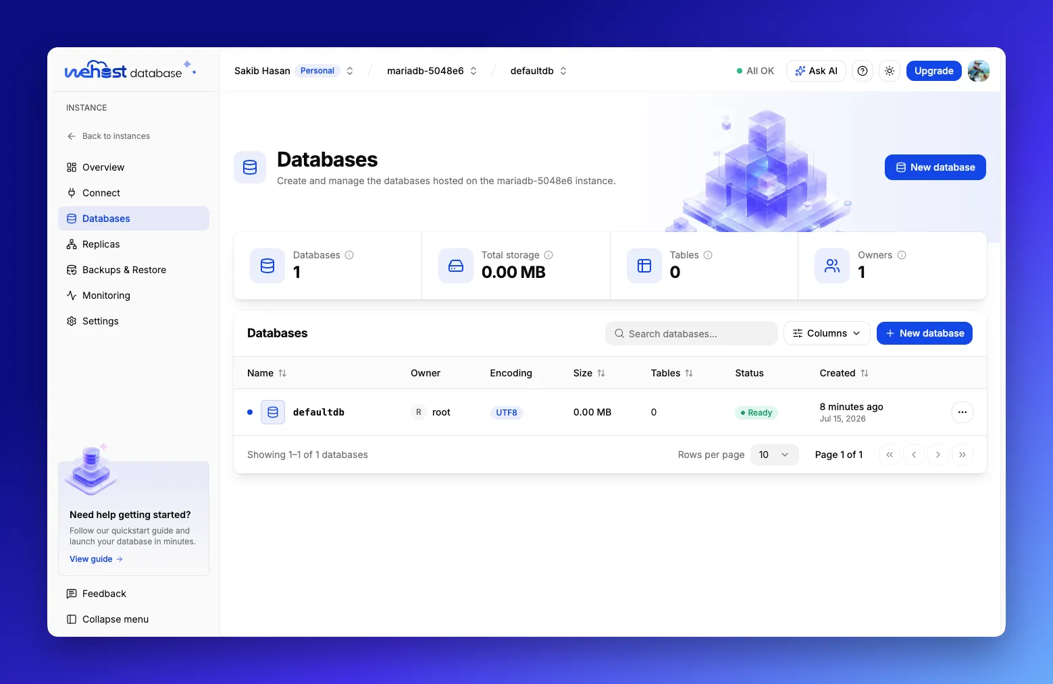Sort the table by Size column
The image size is (1053, 684).
589,373
